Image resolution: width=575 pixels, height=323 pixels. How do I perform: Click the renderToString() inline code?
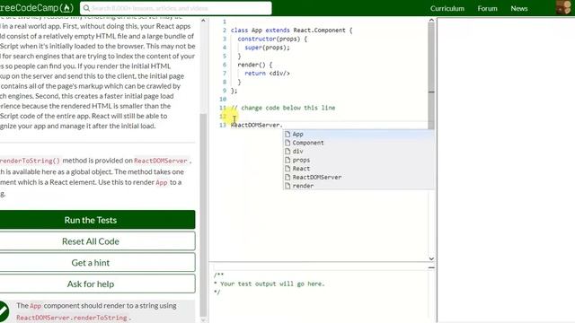[30, 161]
